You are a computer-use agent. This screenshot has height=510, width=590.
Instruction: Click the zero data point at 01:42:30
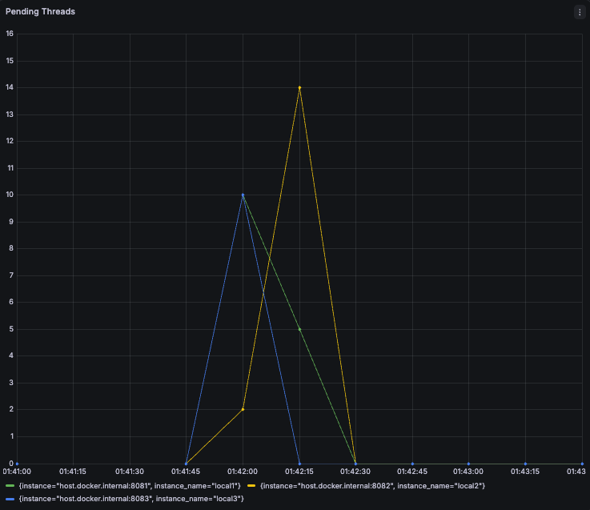tap(355, 464)
